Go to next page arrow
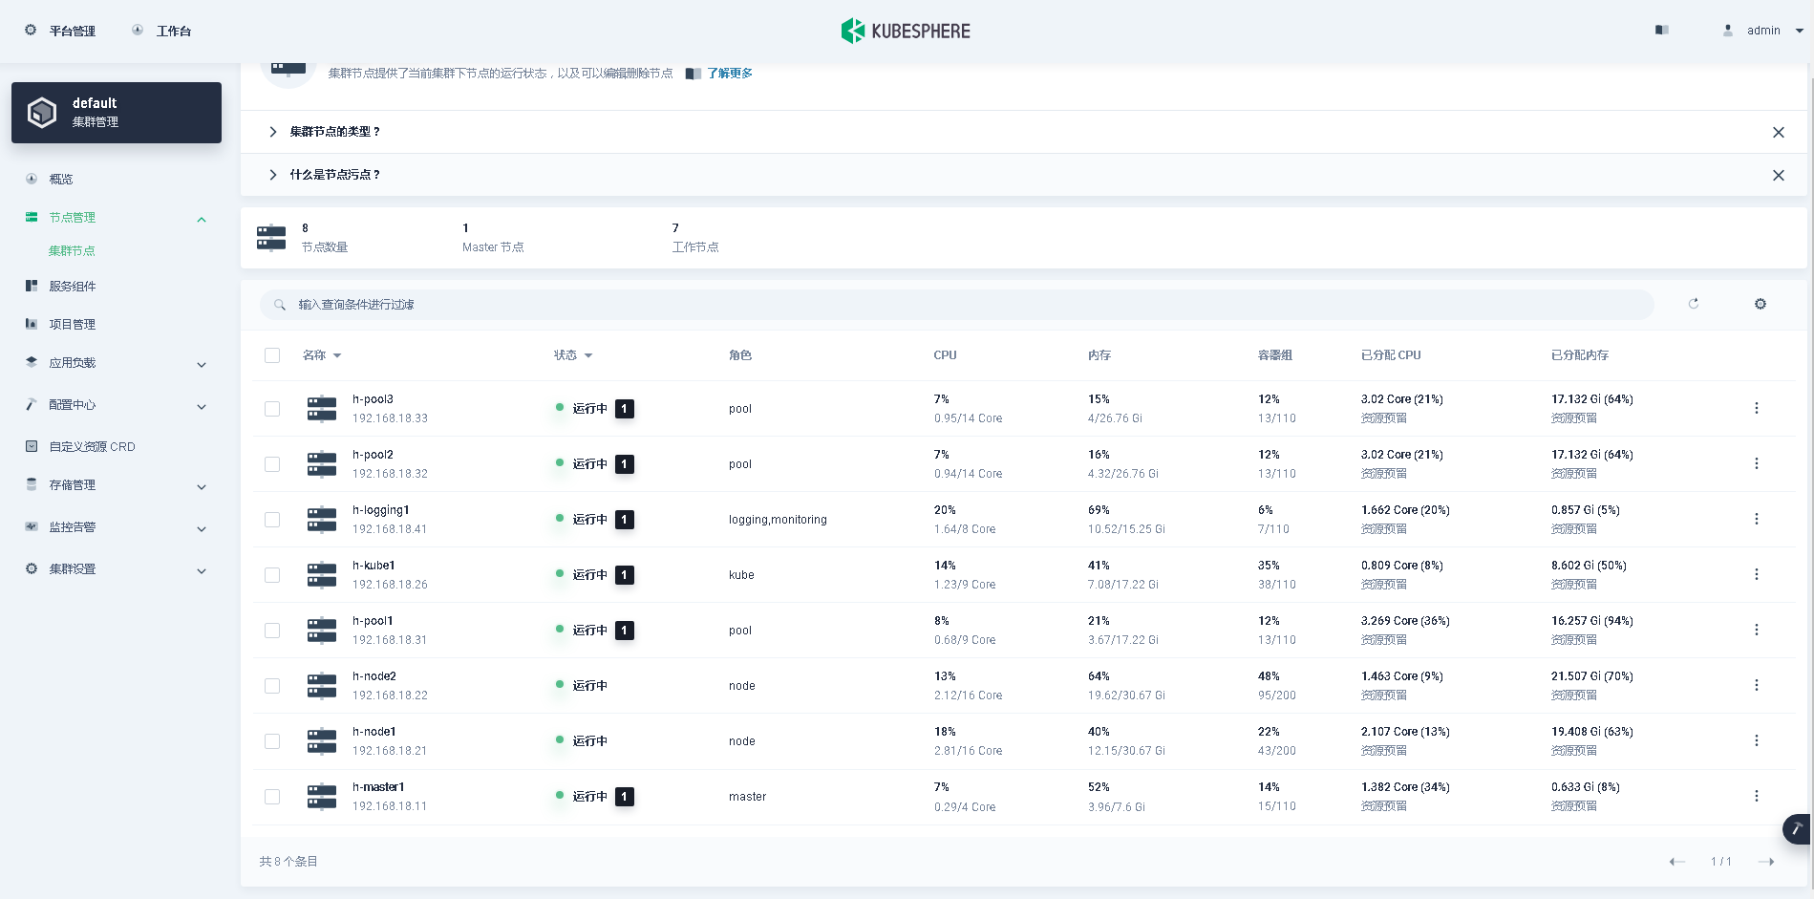The image size is (1814, 899). (1766, 862)
